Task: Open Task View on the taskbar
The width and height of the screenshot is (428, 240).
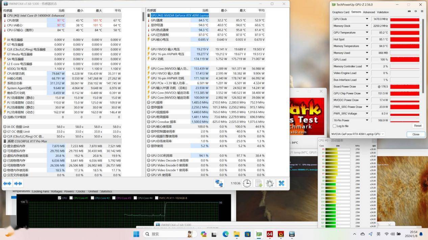Action: pyautogui.click(x=215, y=234)
